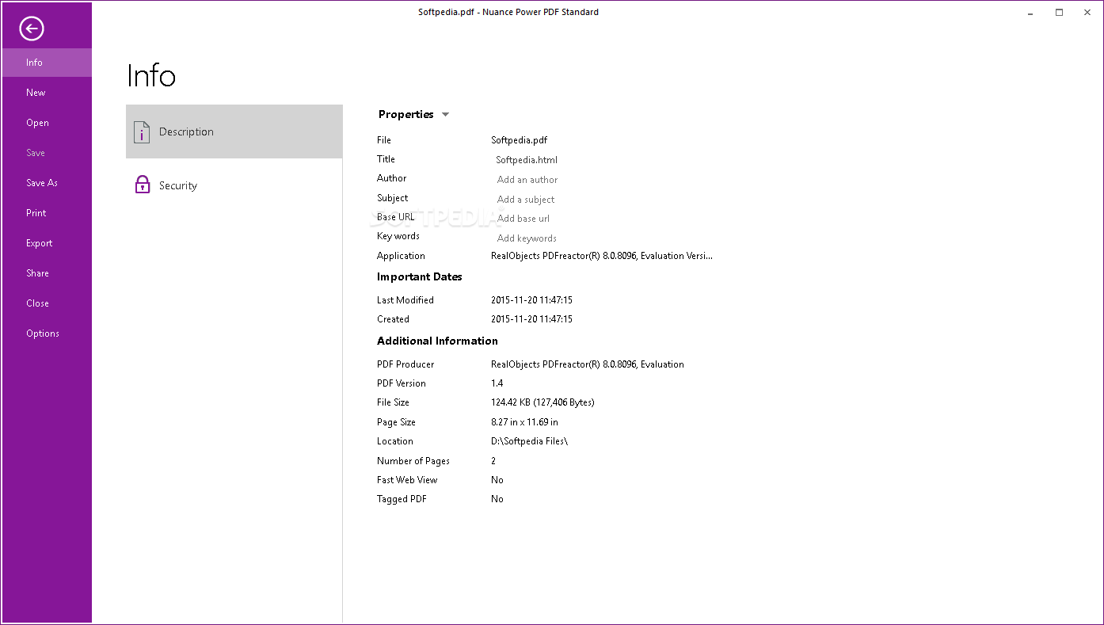Click the Add a subject field
The width and height of the screenshot is (1104, 625).
point(526,200)
